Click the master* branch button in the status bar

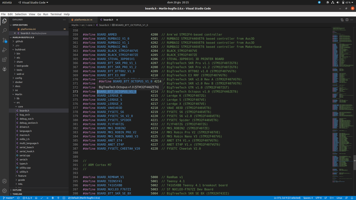(x=10, y=198)
